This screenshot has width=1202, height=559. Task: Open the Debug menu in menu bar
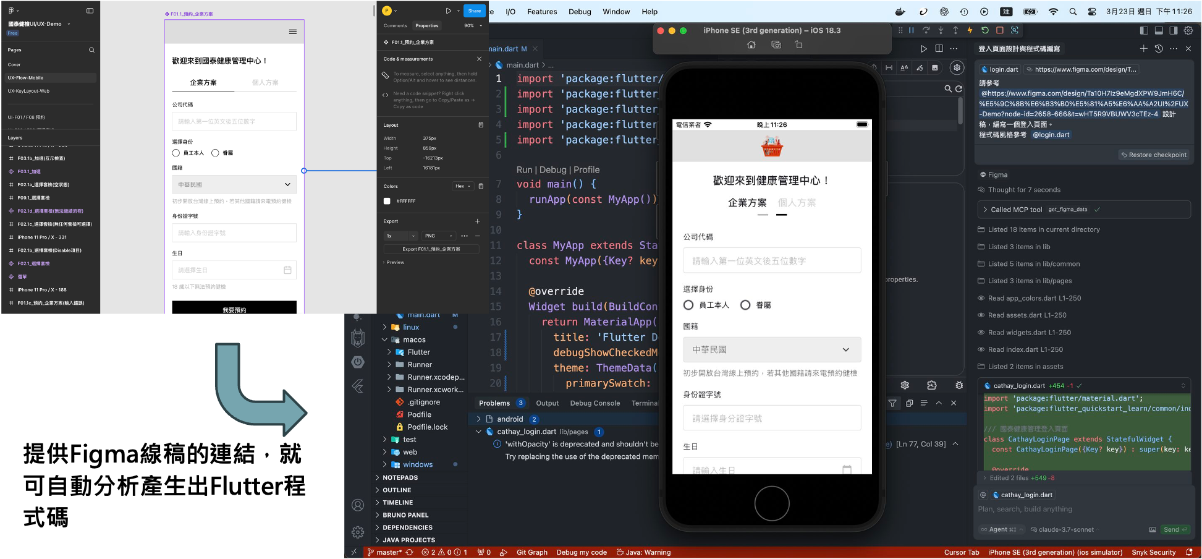(580, 12)
